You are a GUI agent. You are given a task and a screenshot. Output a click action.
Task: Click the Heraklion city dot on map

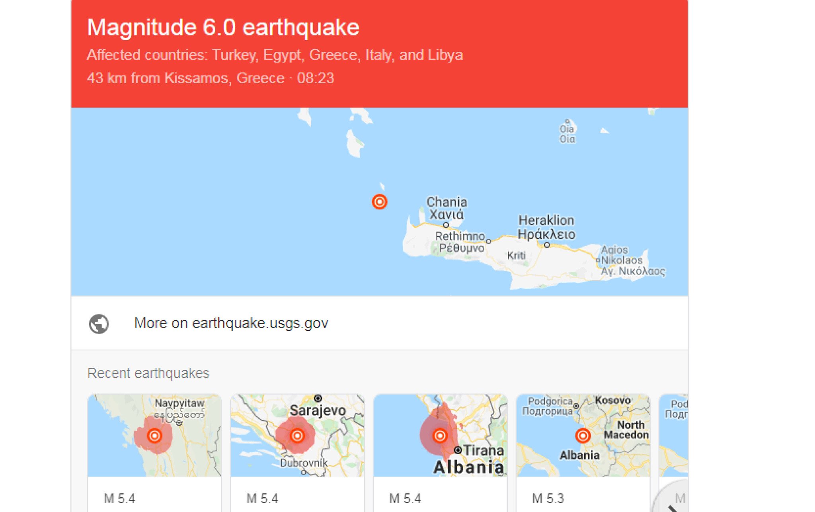click(x=547, y=245)
